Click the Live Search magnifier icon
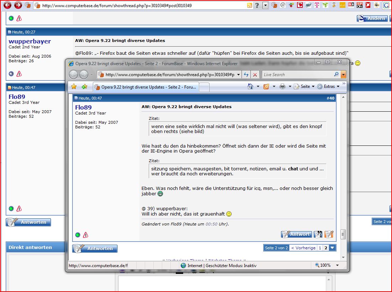Viewport: 392px width, 292px height. [336, 74]
